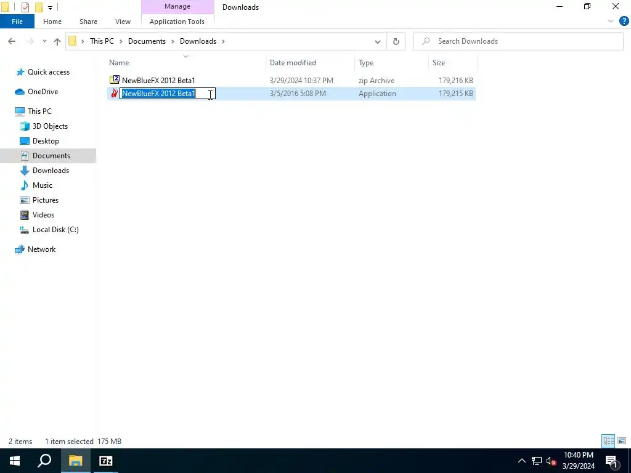631x473 pixels.
Task: Open the View ribbon tab
Action: (123, 22)
